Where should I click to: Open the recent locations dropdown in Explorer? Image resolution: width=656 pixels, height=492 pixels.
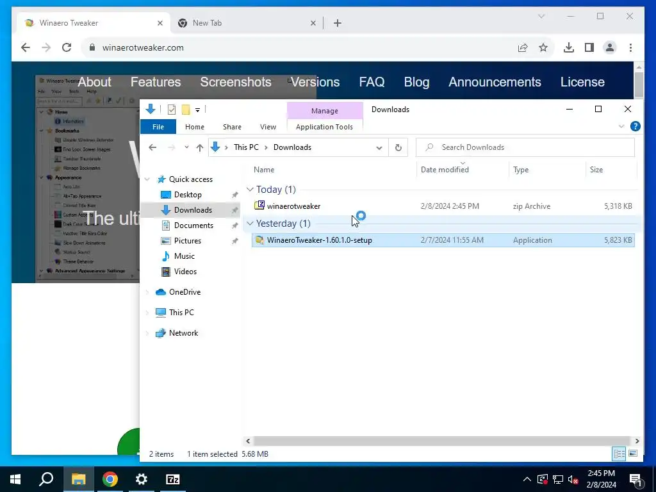click(x=186, y=147)
